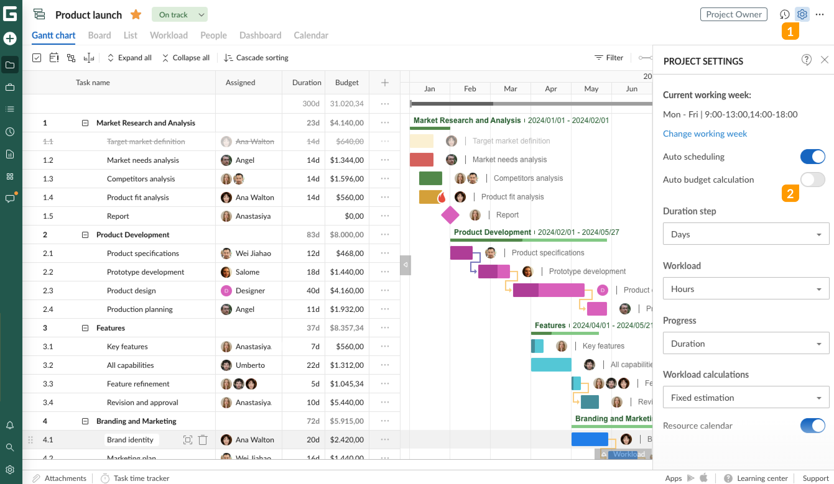
Task: Open the Project Settings help icon
Action: coord(806,60)
